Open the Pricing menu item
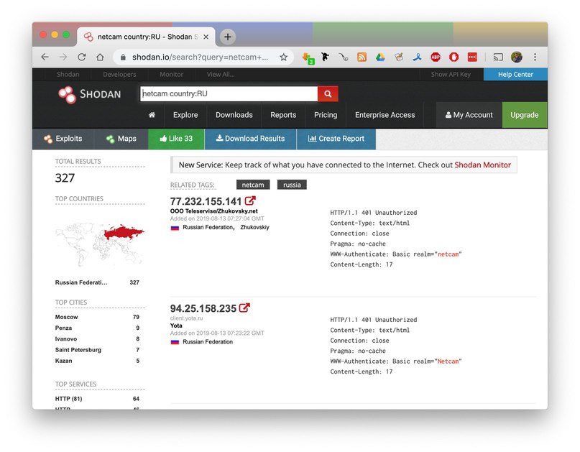580x452 pixels. point(326,115)
